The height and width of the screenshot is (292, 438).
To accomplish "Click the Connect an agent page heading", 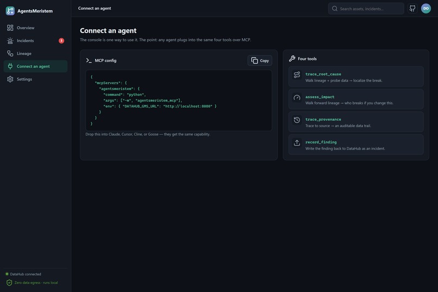I will [x=108, y=30].
